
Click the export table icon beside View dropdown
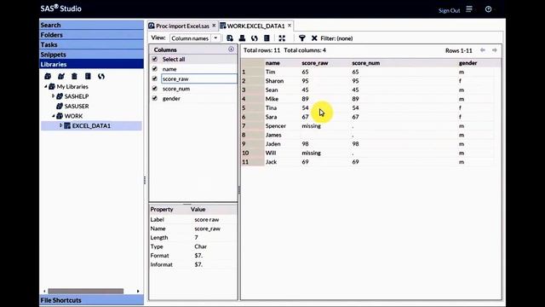click(230, 38)
